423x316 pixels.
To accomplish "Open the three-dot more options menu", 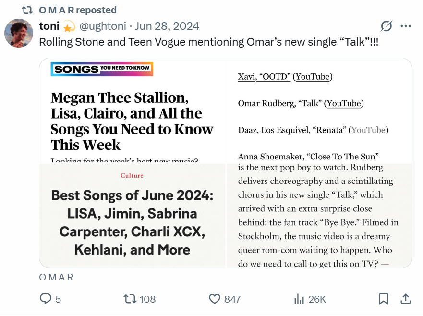I will (406, 26).
